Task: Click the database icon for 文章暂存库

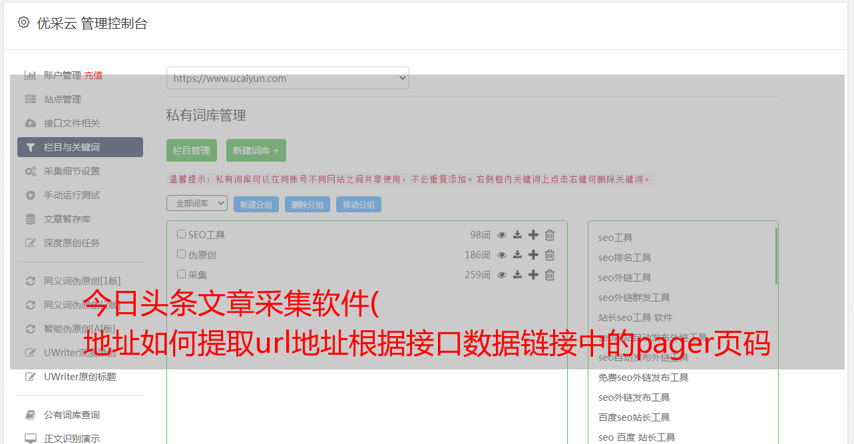Action: click(31, 219)
